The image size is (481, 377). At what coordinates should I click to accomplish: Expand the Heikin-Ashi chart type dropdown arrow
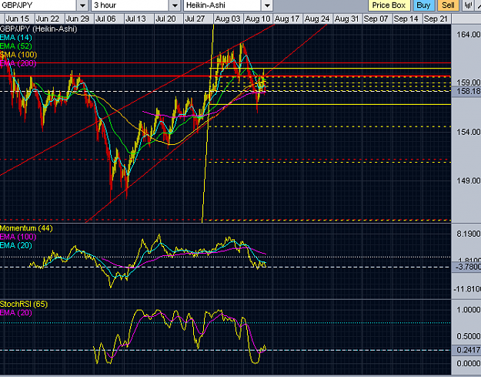267,5
